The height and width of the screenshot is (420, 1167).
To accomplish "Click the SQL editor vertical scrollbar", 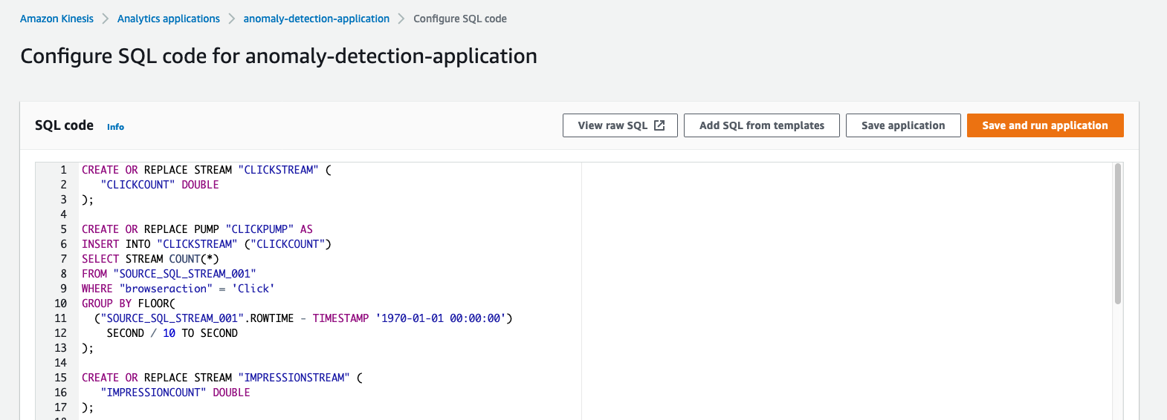I will point(1117,234).
